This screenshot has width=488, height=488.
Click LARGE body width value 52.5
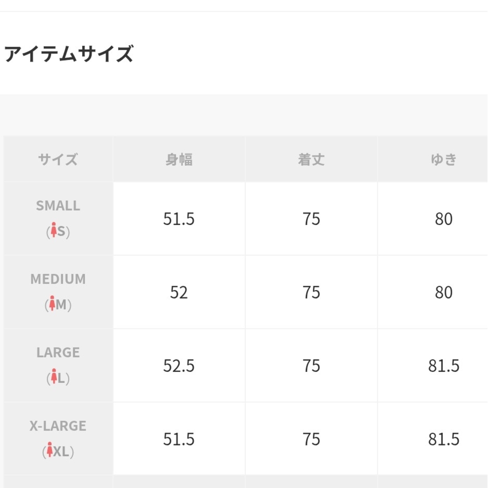(x=179, y=366)
